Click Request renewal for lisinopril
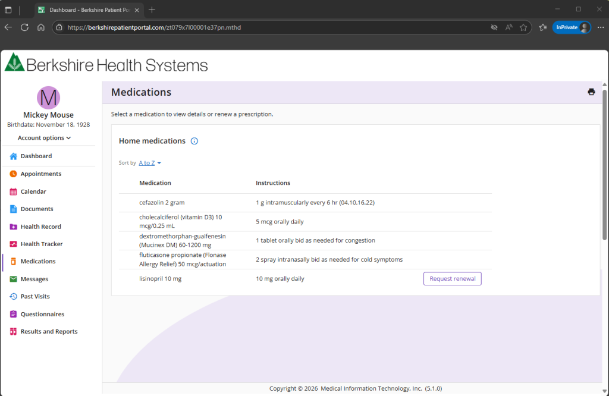 pos(452,279)
